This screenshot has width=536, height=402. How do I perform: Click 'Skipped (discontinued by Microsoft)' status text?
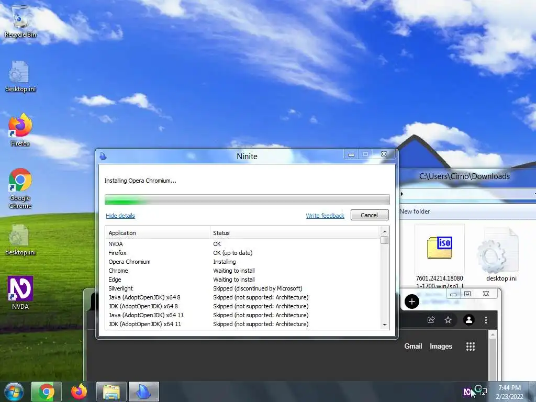click(258, 288)
